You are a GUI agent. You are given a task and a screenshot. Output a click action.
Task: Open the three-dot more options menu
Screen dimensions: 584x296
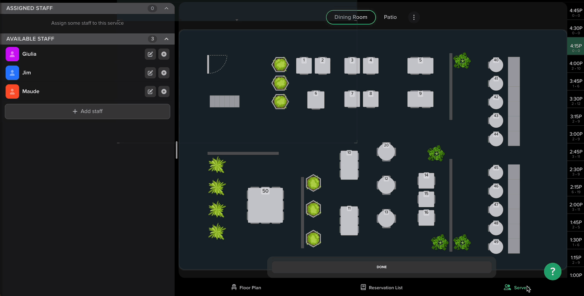click(x=414, y=18)
